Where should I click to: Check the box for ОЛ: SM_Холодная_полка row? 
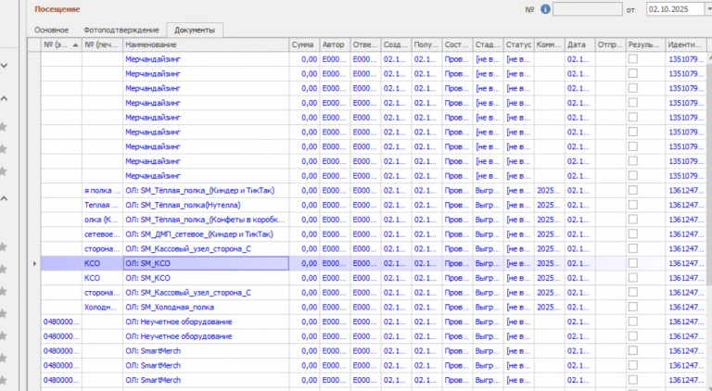point(633,307)
